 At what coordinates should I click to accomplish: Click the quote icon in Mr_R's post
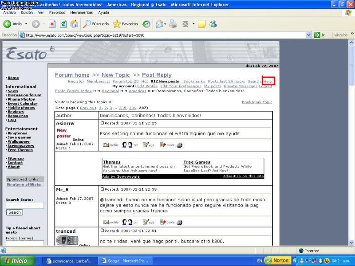coord(167,223)
